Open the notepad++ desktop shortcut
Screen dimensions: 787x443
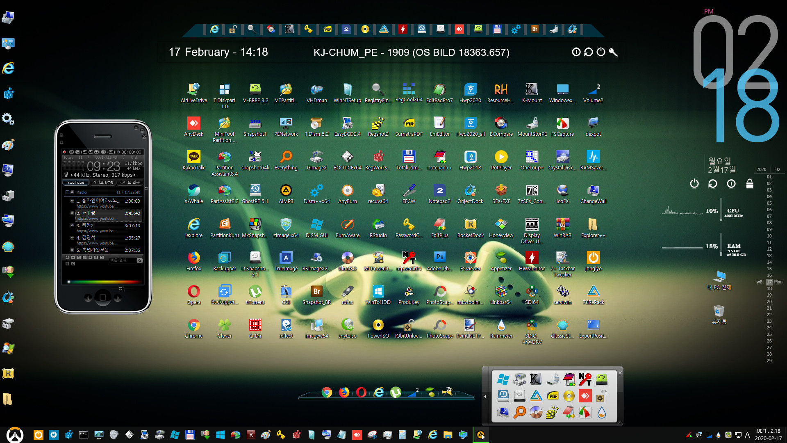click(439, 160)
